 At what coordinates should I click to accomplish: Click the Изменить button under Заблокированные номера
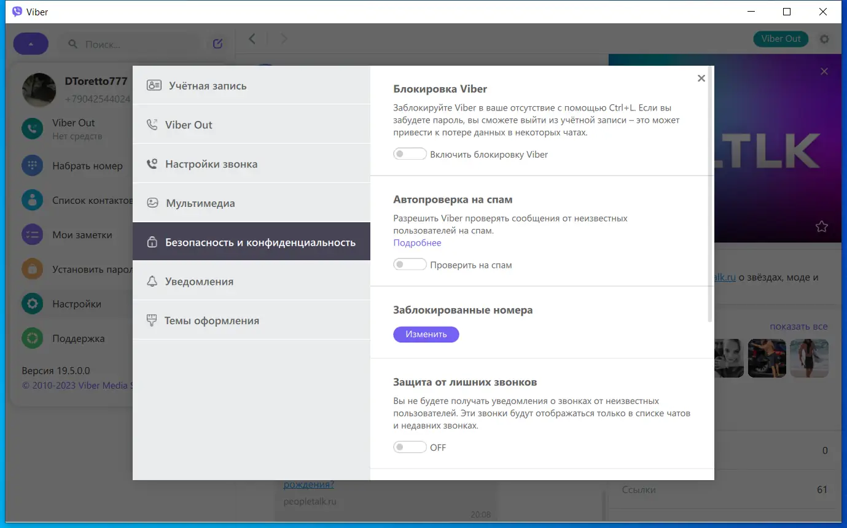[x=426, y=334]
